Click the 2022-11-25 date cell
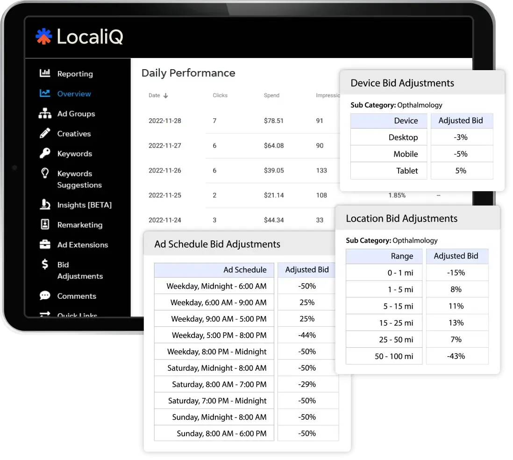 tap(165, 195)
